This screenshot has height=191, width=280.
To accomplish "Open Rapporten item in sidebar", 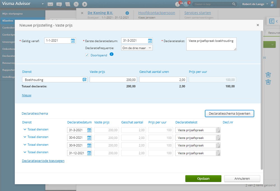I will point(8,70).
